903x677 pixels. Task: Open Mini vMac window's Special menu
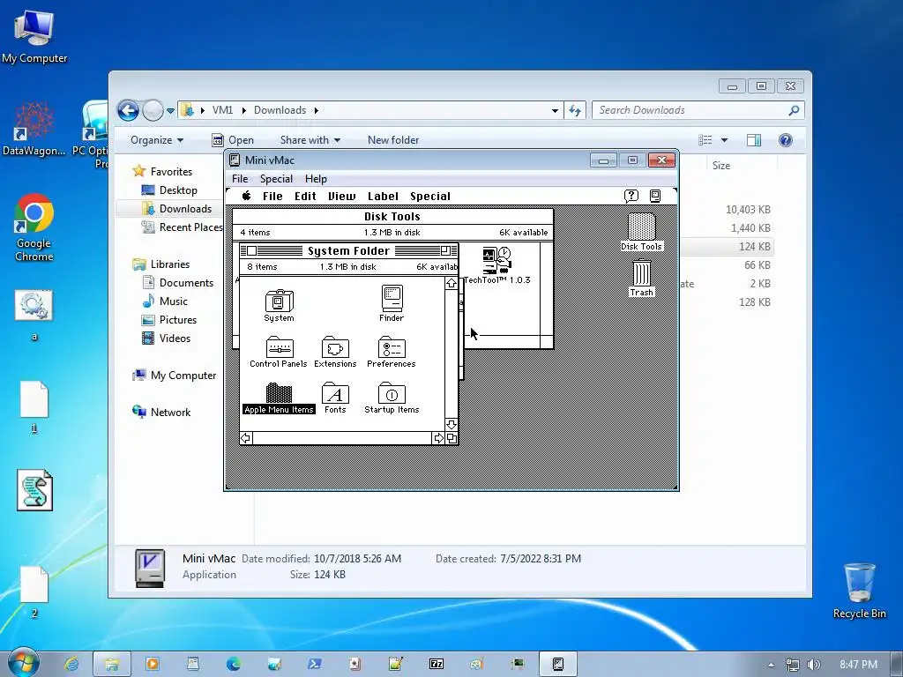point(276,178)
